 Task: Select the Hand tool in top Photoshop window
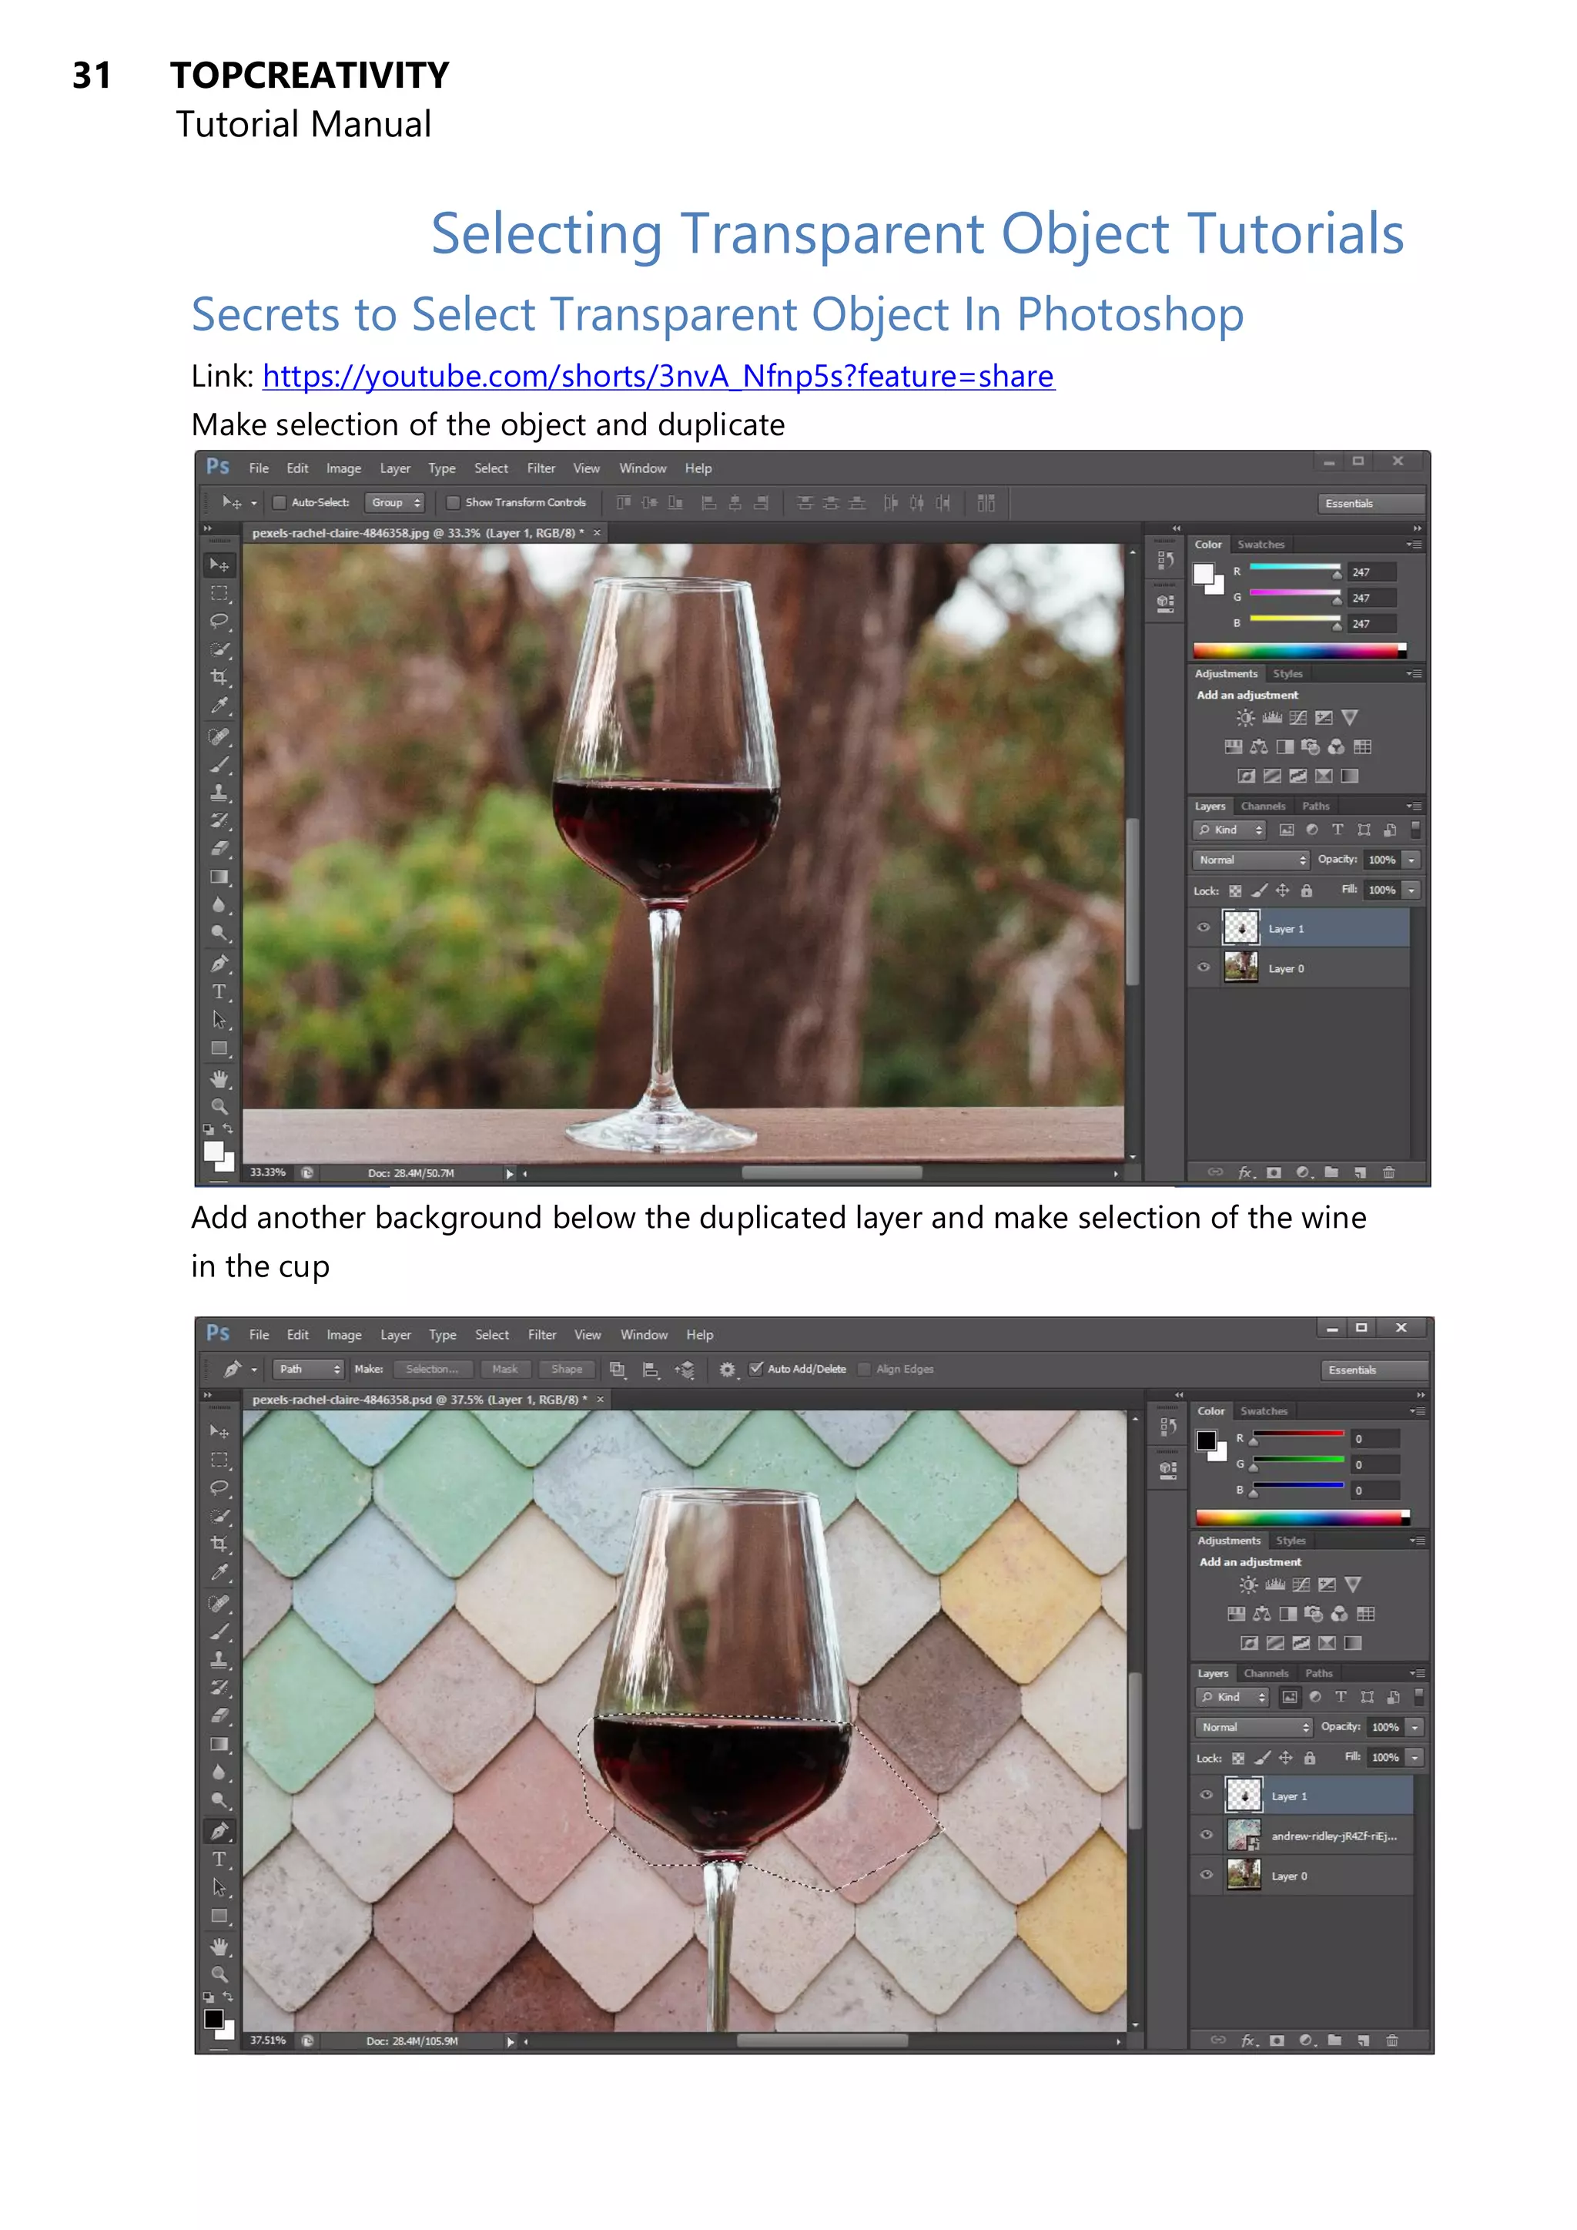tap(219, 1079)
